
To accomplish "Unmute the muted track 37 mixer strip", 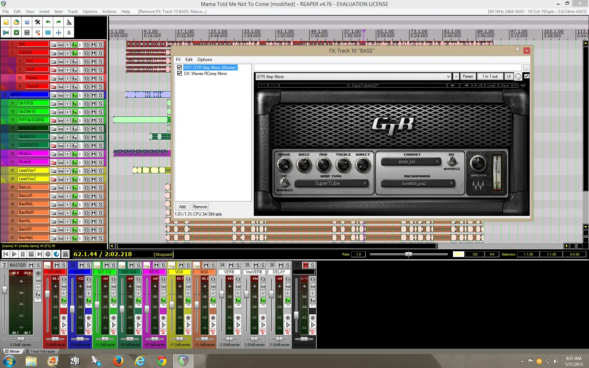I will click(305, 265).
